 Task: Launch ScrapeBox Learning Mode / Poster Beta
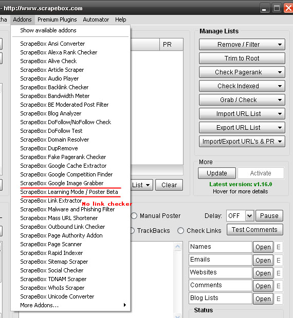pyautogui.click(x=70, y=192)
